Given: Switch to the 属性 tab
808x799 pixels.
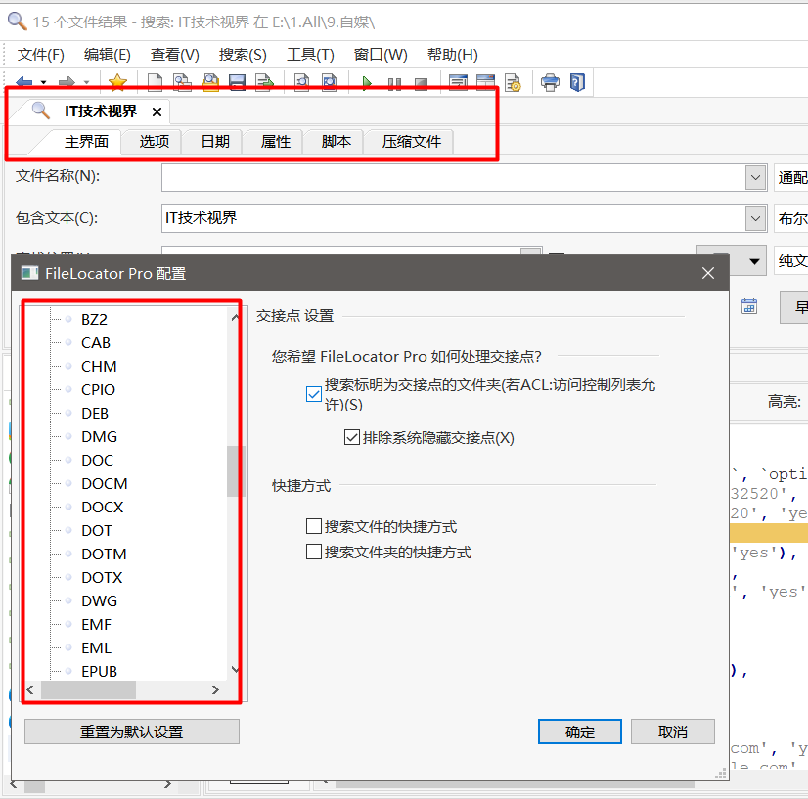Looking at the screenshot, I should coord(276,142).
